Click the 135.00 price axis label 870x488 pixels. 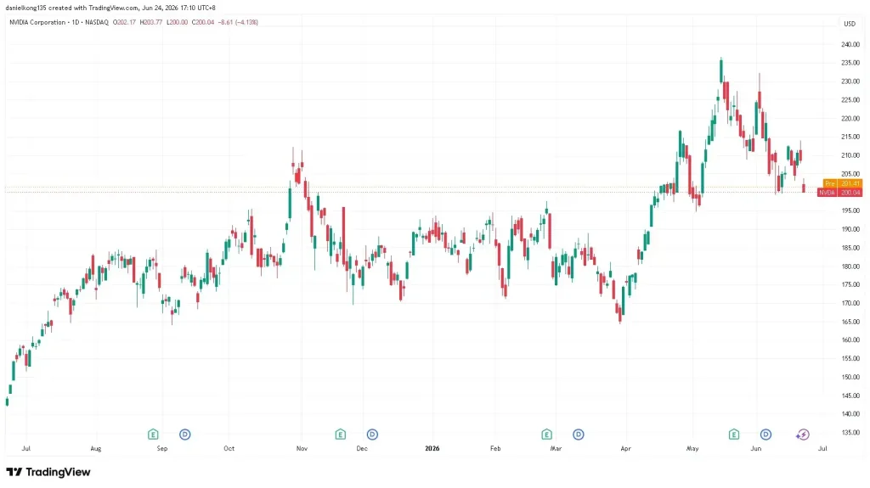(850, 433)
